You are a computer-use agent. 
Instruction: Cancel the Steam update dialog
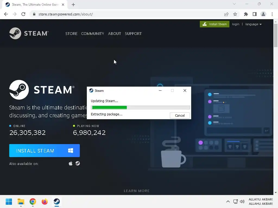click(180, 115)
